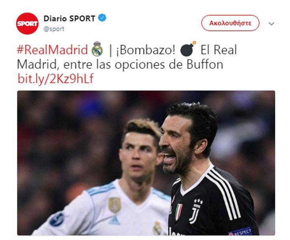Click the UEFA Respect sleeve patch
Image resolution: width=290 pixels, height=240 pixels.
pos(240,232)
